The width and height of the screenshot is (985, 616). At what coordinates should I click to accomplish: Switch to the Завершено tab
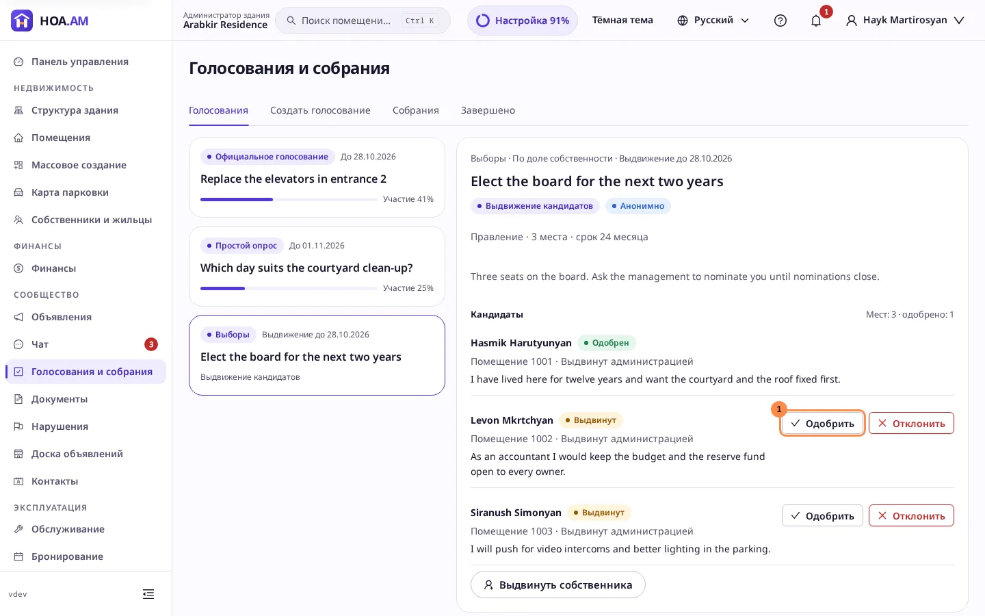(488, 110)
